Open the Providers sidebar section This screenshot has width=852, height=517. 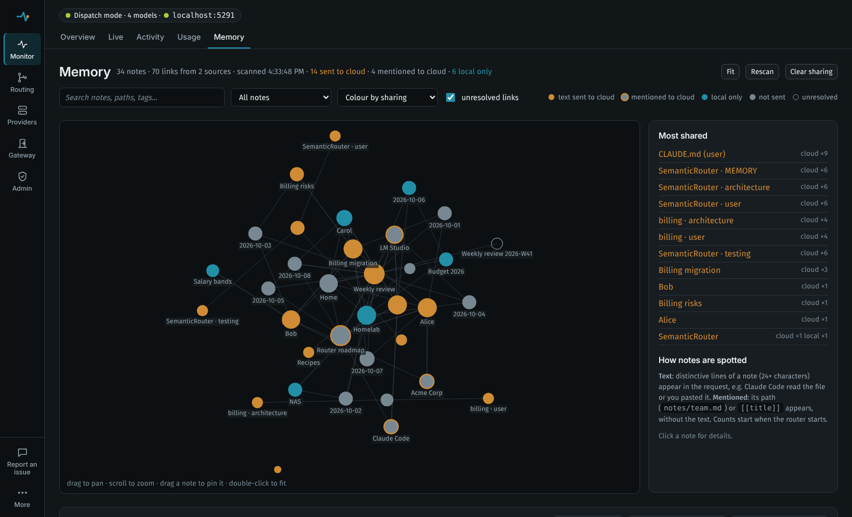click(x=22, y=115)
